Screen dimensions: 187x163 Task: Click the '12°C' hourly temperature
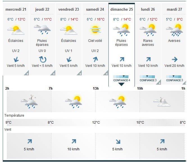coord(96,123)
